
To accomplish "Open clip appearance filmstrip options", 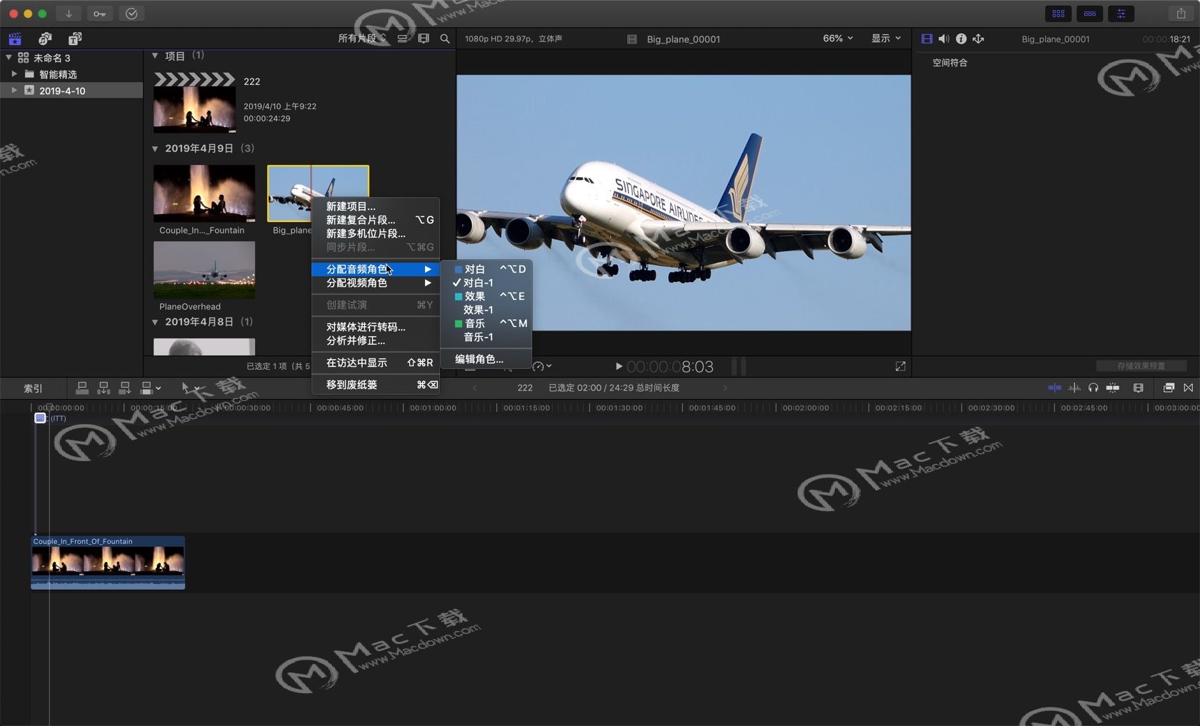I will coord(424,39).
